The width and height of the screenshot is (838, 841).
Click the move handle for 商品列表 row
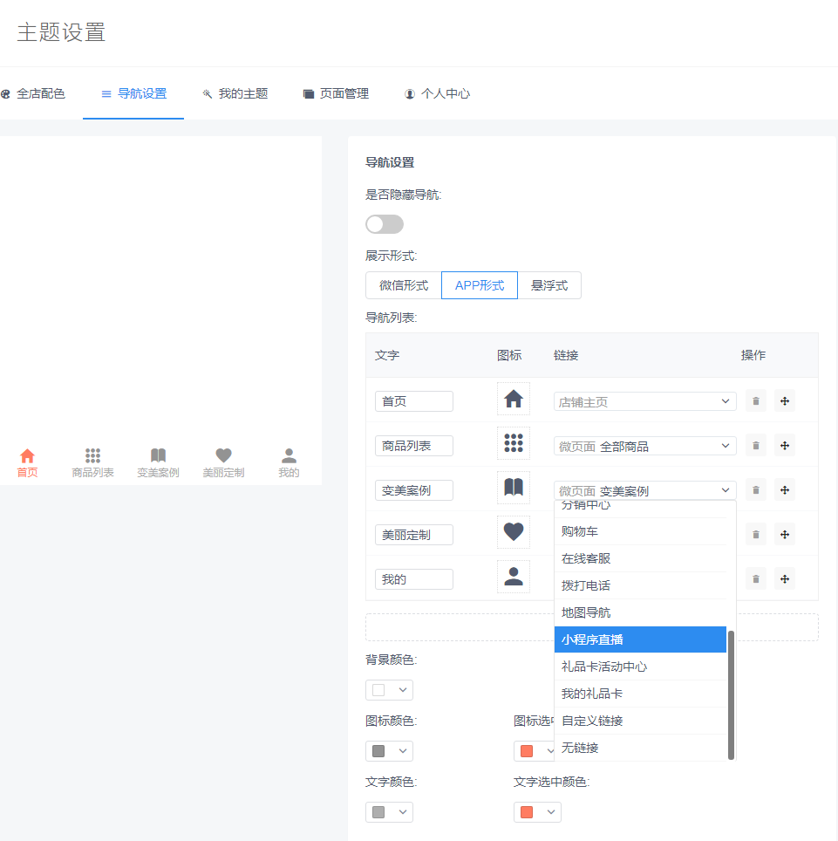pyautogui.click(x=784, y=446)
